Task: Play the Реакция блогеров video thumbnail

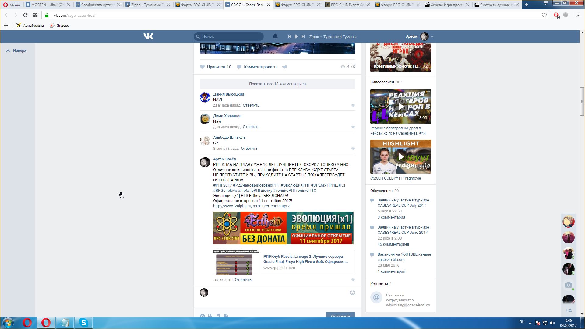Action: (x=400, y=107)
